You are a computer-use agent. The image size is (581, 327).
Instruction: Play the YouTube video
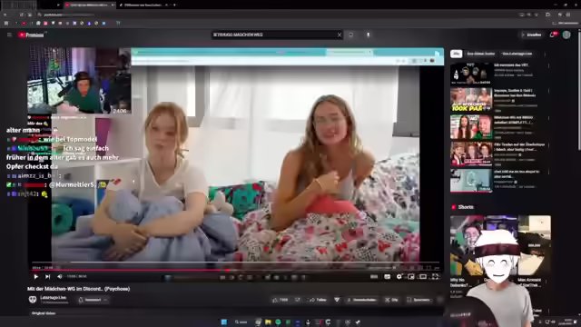36,276
